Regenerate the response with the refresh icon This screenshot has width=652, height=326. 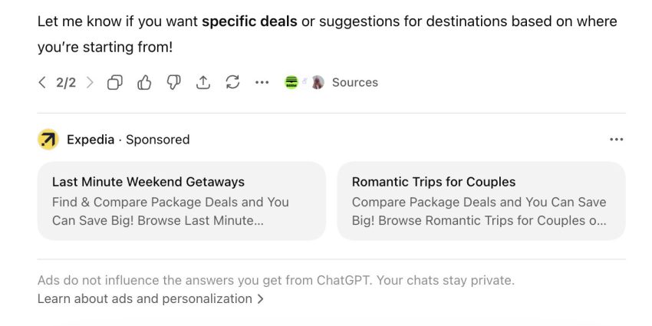(233, 83)
